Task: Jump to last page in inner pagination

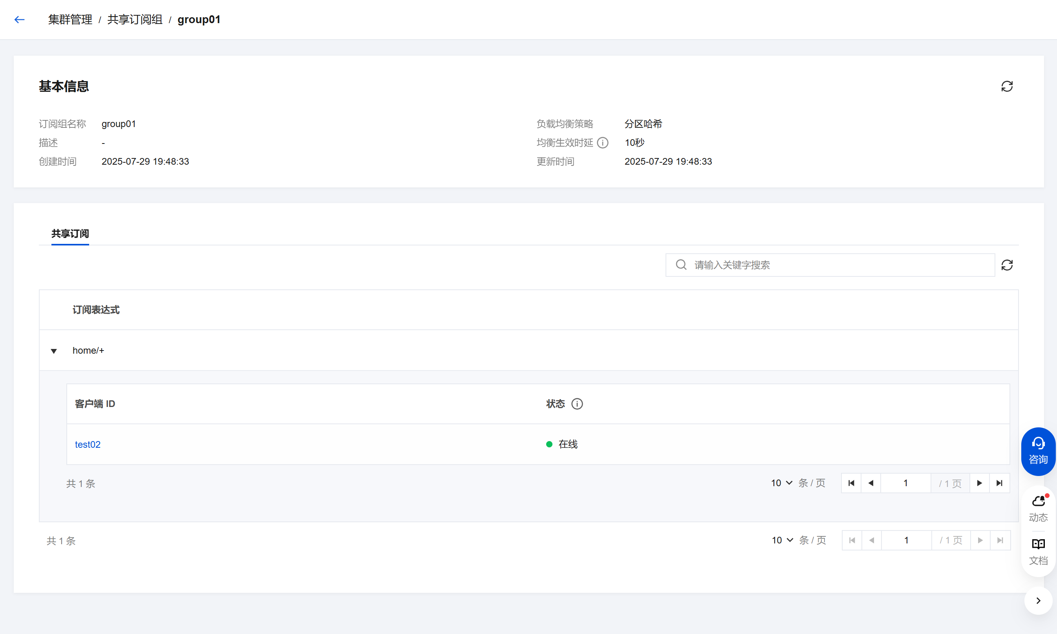Action: click(999, 483)
